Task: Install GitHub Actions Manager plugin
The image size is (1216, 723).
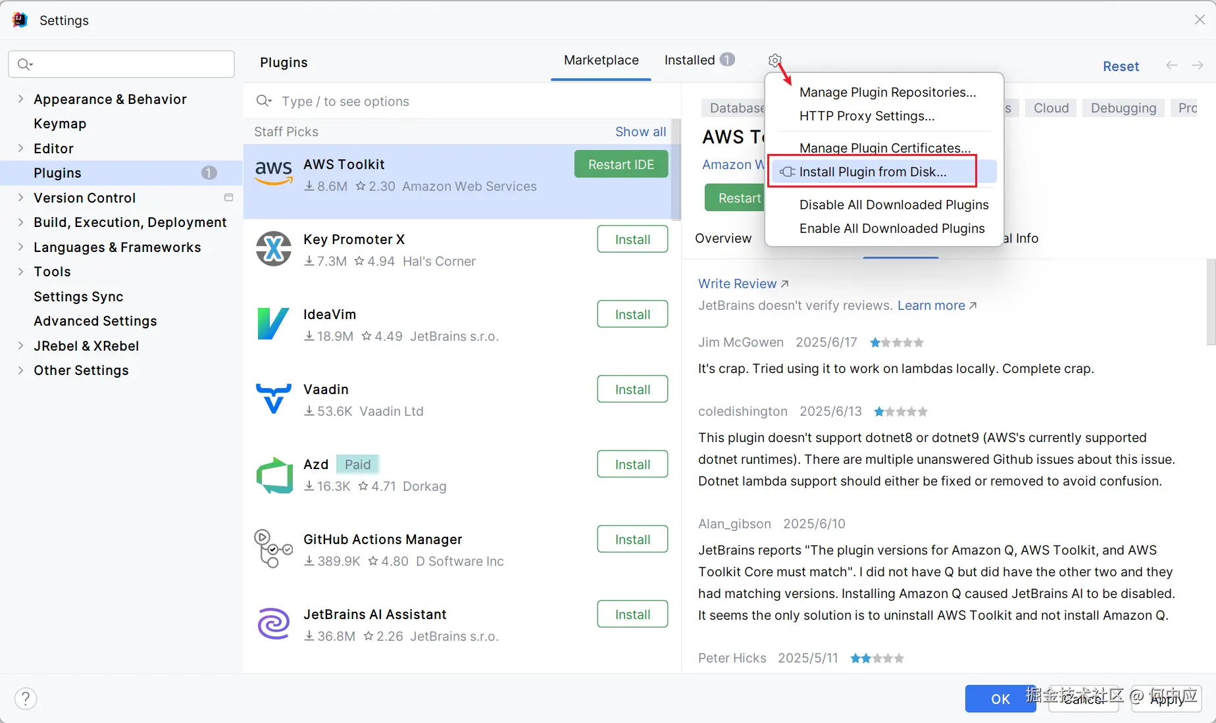Action: pos(632,539)
